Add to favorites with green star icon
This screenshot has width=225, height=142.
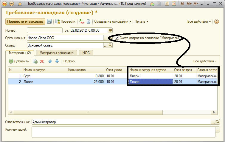(x=152, y=4)
